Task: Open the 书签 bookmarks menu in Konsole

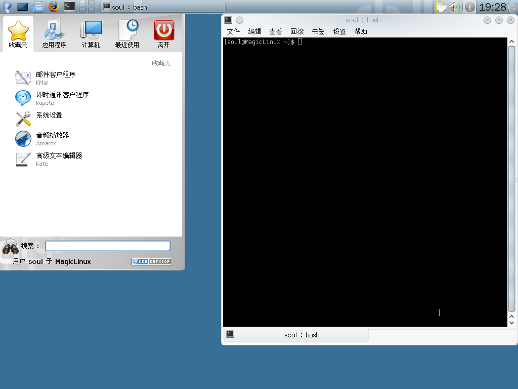Action: pos(318,31)
